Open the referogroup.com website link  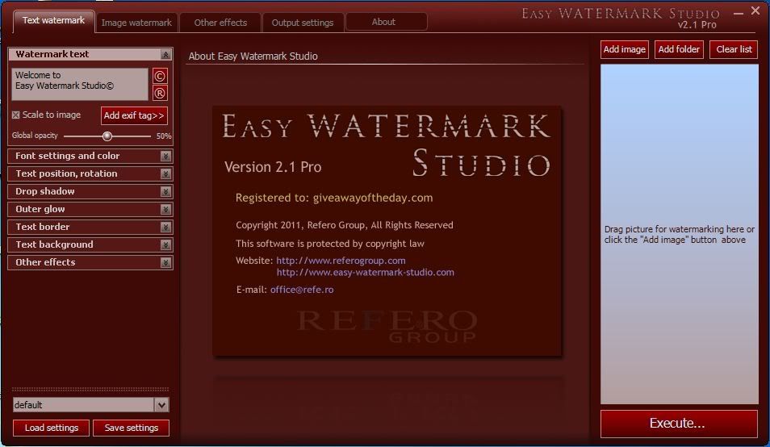coord(341,261)
